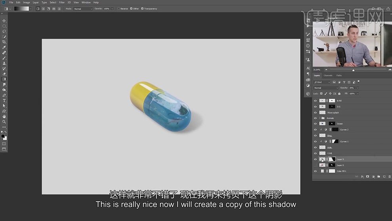Viewport: 392px width, 221px height.
Task: Hide the Ocean layer
Action: pyautogui.click(x=315, y=124)
